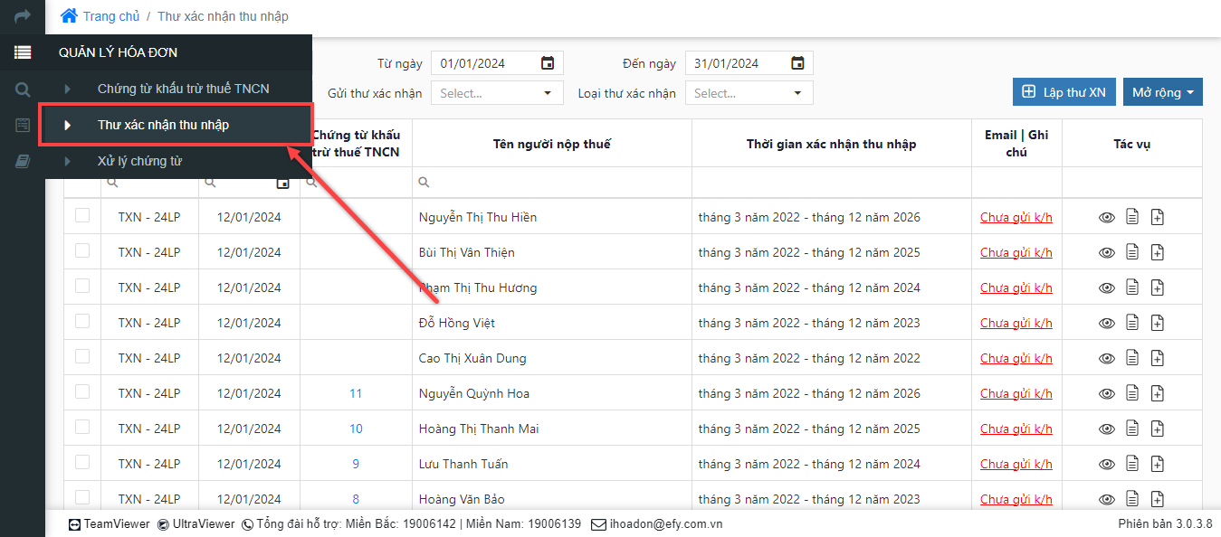Select the checkbox in Cao Thị Xuân Dung row
Viewport: 1221px width, 537px height.
pyautogui.click(x=82, y=356)
